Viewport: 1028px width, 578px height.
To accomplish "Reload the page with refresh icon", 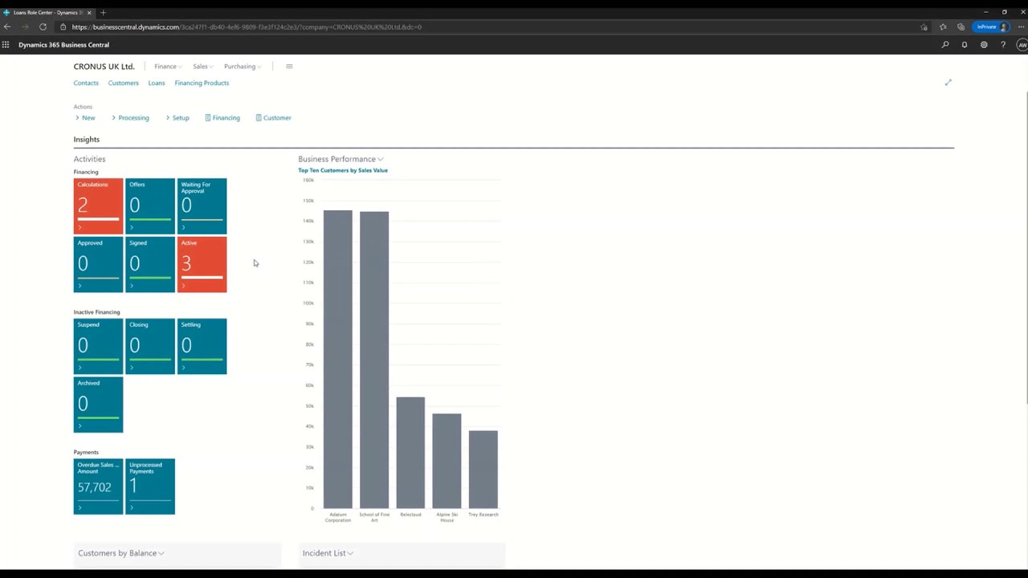I will pyautogui.click(x=43, y=26).
